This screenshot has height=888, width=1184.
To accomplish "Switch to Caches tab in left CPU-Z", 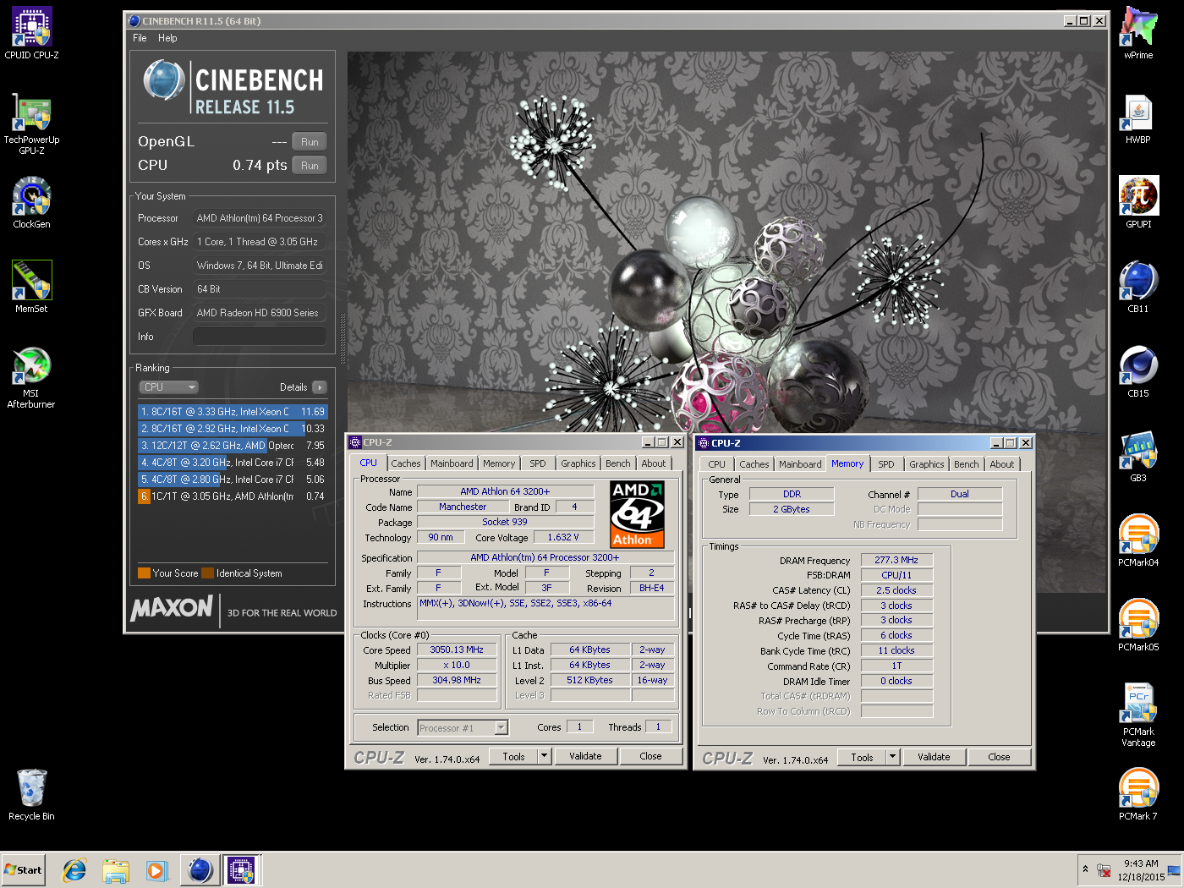I will click(406, 463).
